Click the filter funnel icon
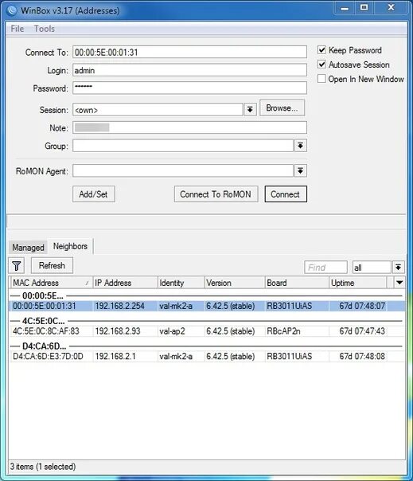 [x=17, y=265]
